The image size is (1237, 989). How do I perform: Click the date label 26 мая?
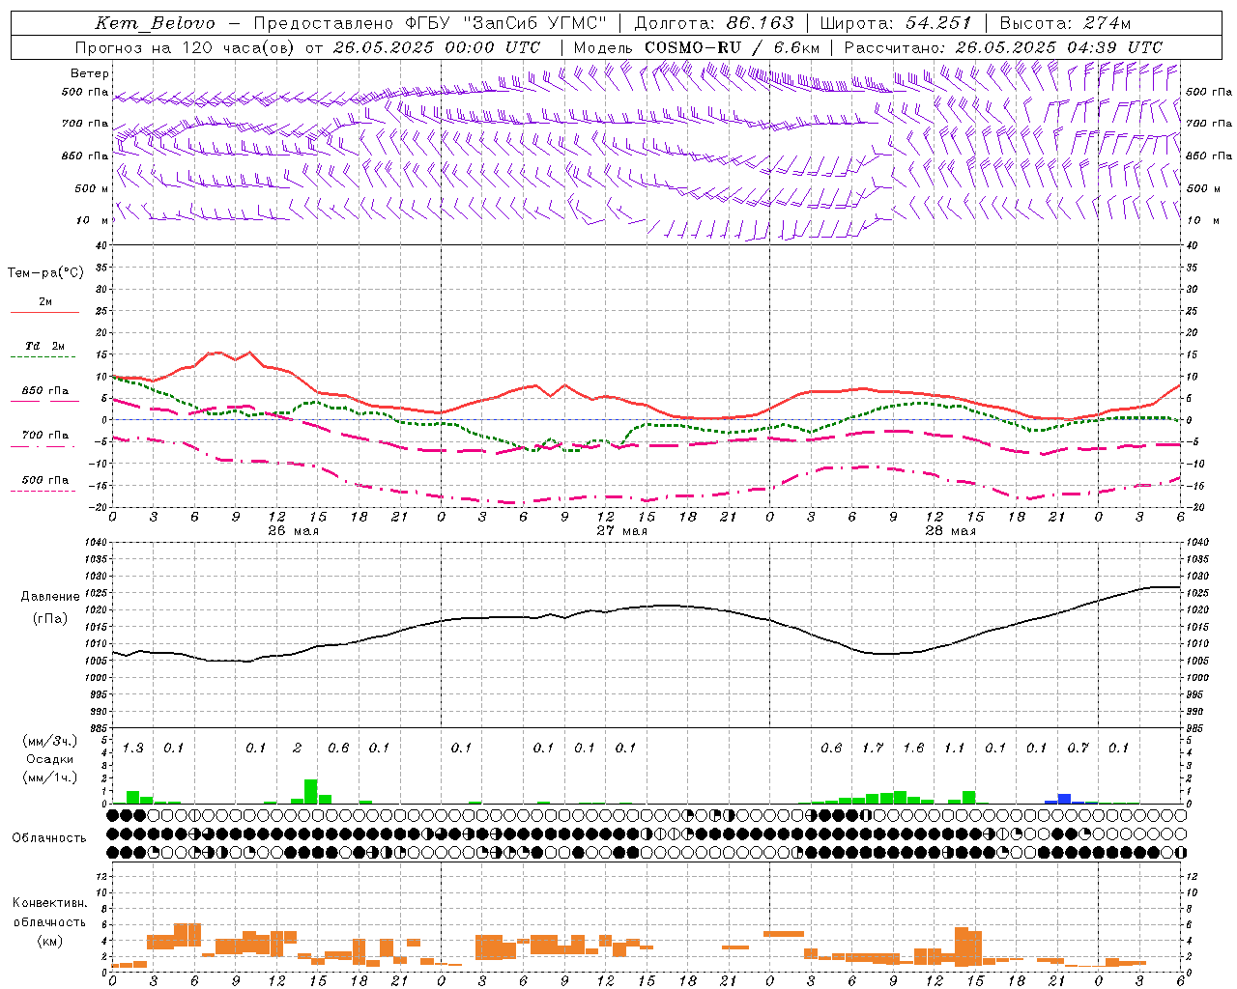click(293, 531)
